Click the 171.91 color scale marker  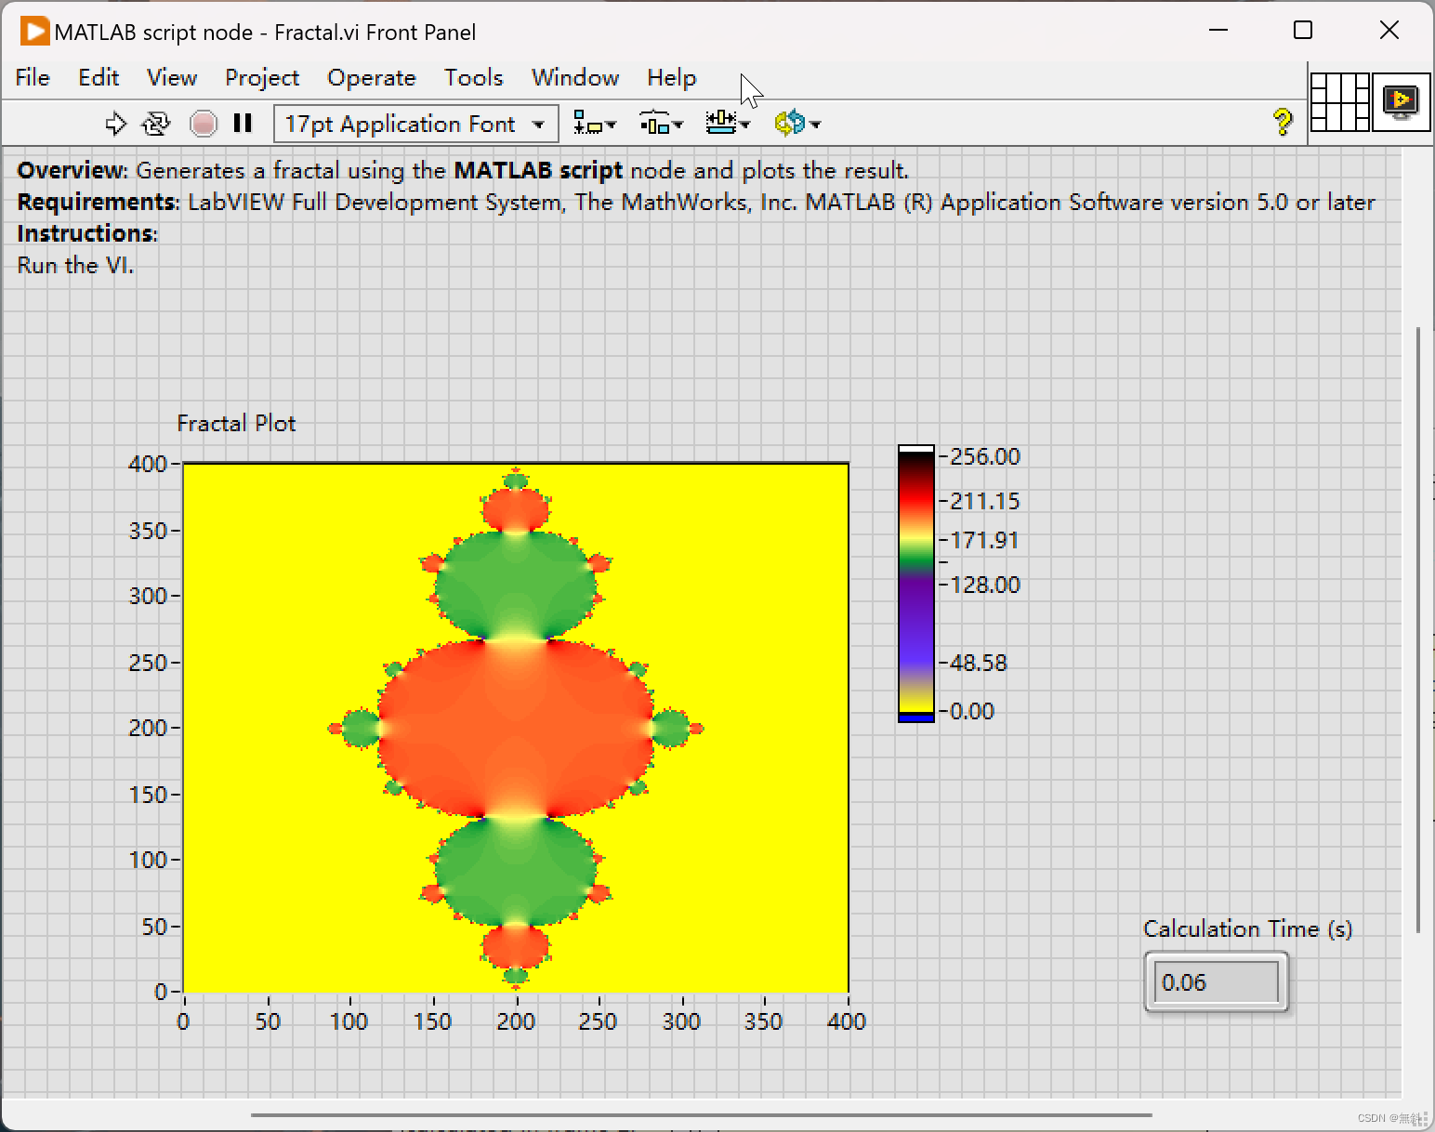pyautogui.click(x=984, y=540)
